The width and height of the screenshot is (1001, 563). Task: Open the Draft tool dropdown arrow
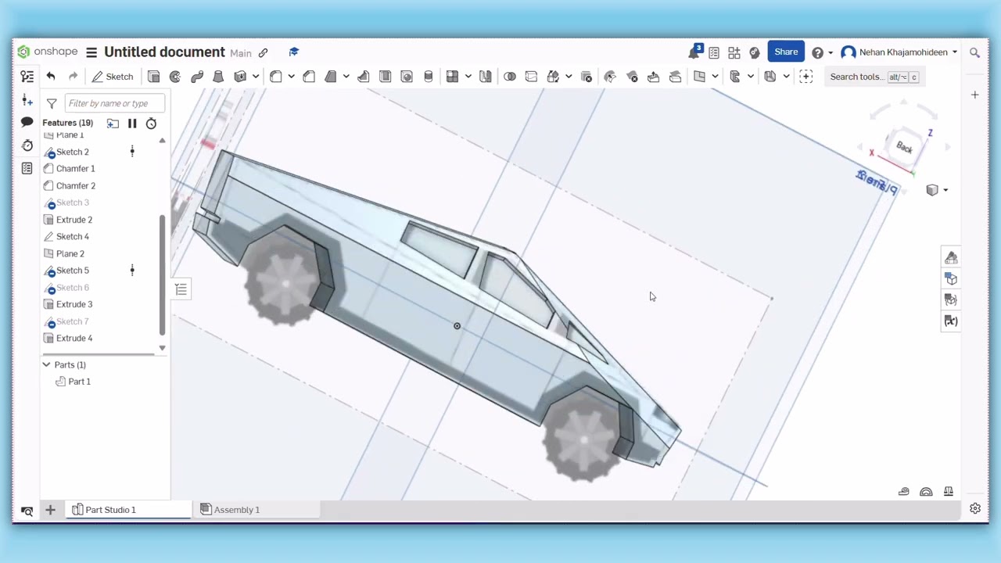coord(346,77)
